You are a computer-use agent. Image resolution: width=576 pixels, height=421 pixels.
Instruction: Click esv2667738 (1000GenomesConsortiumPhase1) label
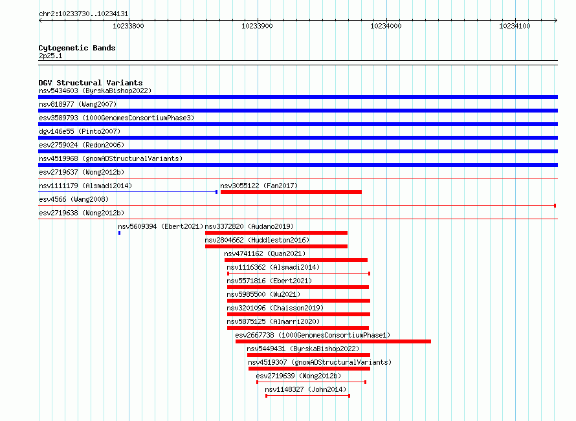pos(313,335)
